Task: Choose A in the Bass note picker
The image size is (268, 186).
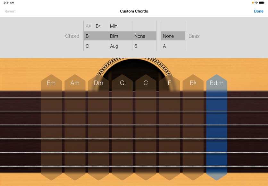Action: [x=164, y=46]
